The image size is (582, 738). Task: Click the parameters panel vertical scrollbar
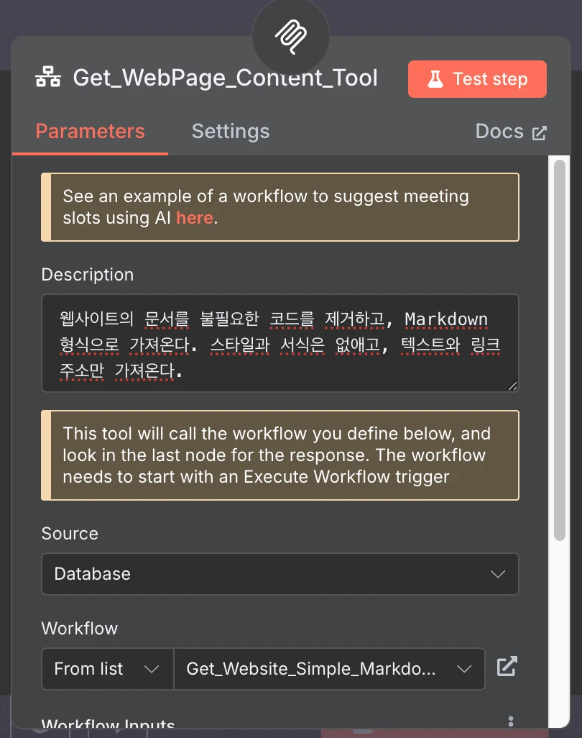[560, 350]
